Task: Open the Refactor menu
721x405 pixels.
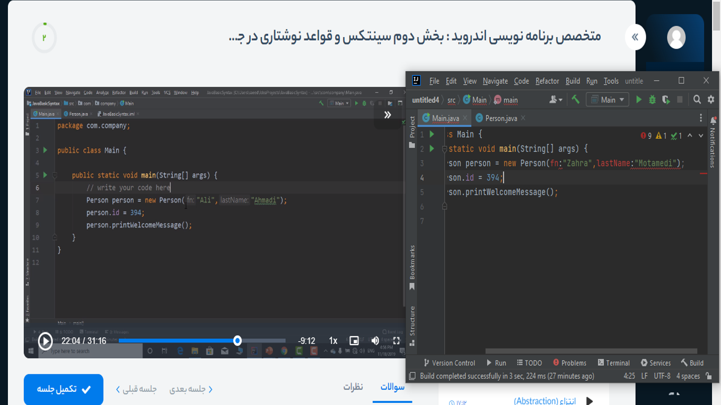Action: (x=547, y=81)
